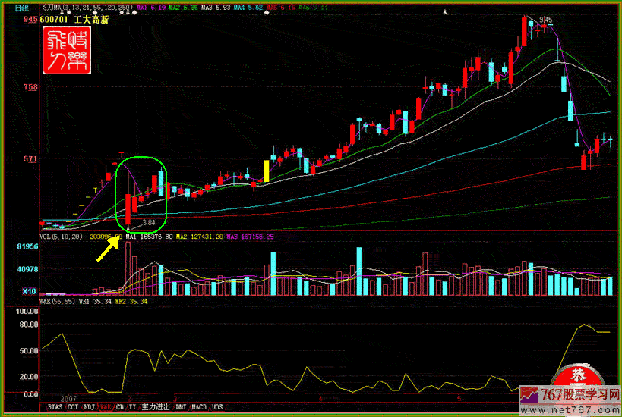The height and width of the screenshot is (417, 622).
Task: Click the MA4 5.82 value
Action: (248, 7)
